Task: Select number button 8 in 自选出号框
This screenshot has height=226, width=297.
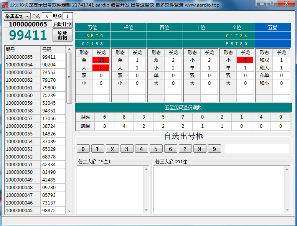Action: 200,149
